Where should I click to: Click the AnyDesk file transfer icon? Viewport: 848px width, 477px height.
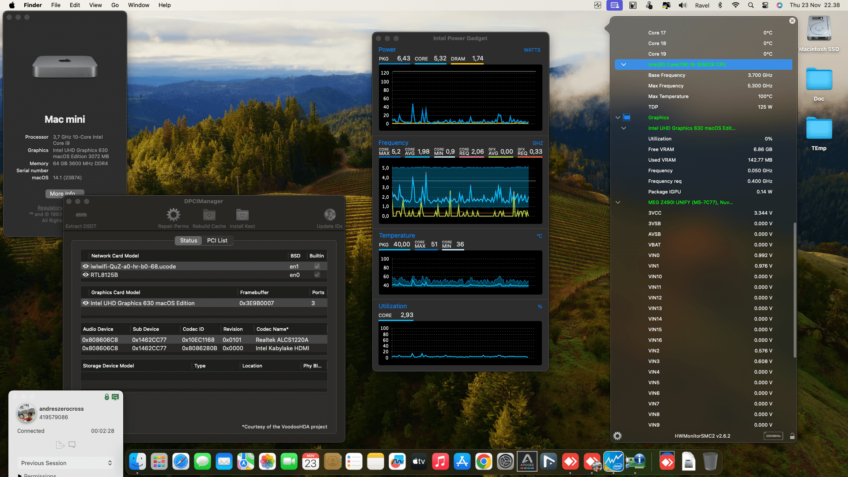pos(60,445)
